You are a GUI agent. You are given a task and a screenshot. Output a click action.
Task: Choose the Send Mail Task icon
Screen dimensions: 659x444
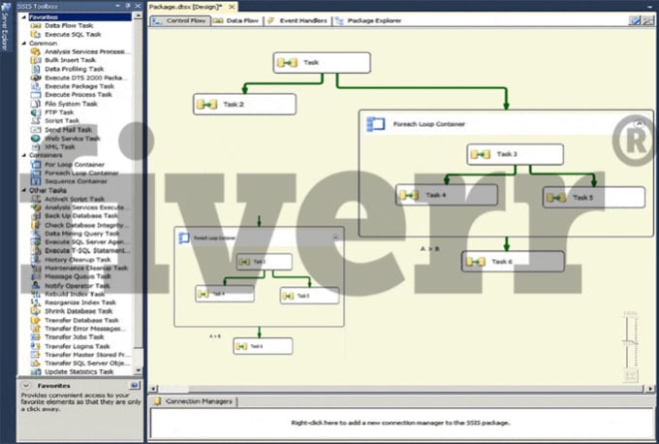point(36,130)
